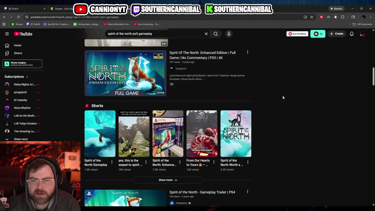Open Gemini in the browser
Viewport: 375px width, 211px height.
(336, 9)
